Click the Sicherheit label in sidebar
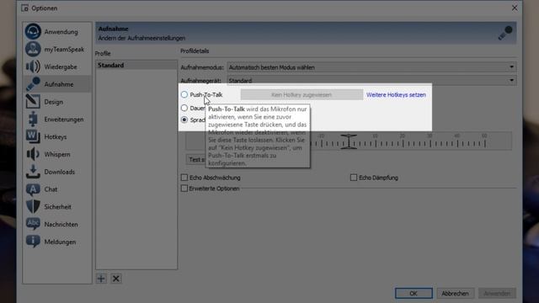 (x=57, y=207)
